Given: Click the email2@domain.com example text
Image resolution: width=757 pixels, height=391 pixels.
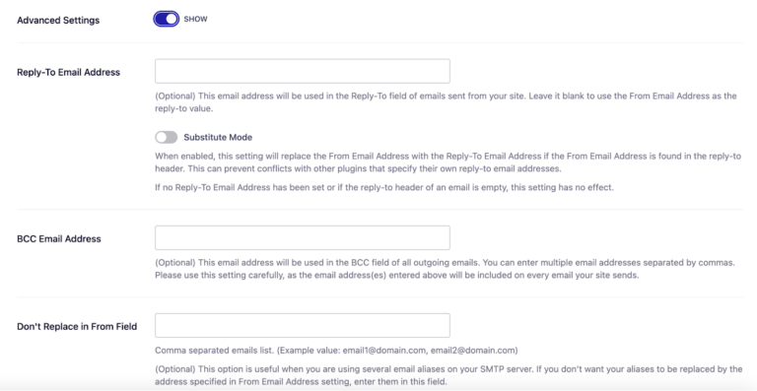Looking at the screenshot, I should 473,350.
